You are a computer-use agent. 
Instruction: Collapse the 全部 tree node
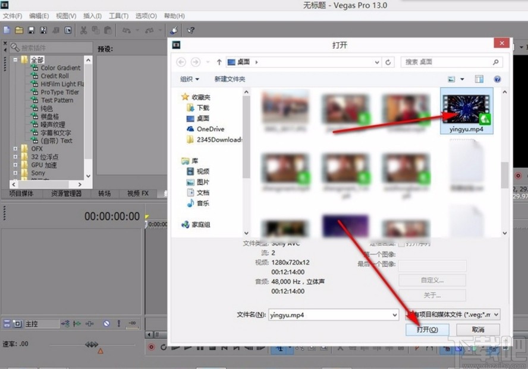(x=15, y=60)
